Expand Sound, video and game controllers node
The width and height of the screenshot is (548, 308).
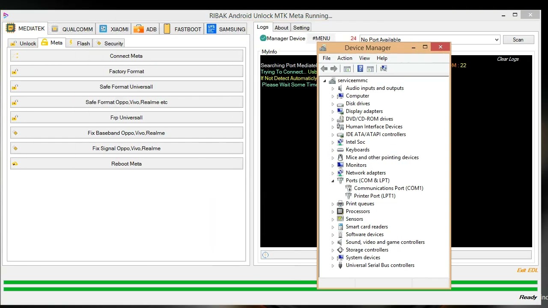(x=333, y=243)
